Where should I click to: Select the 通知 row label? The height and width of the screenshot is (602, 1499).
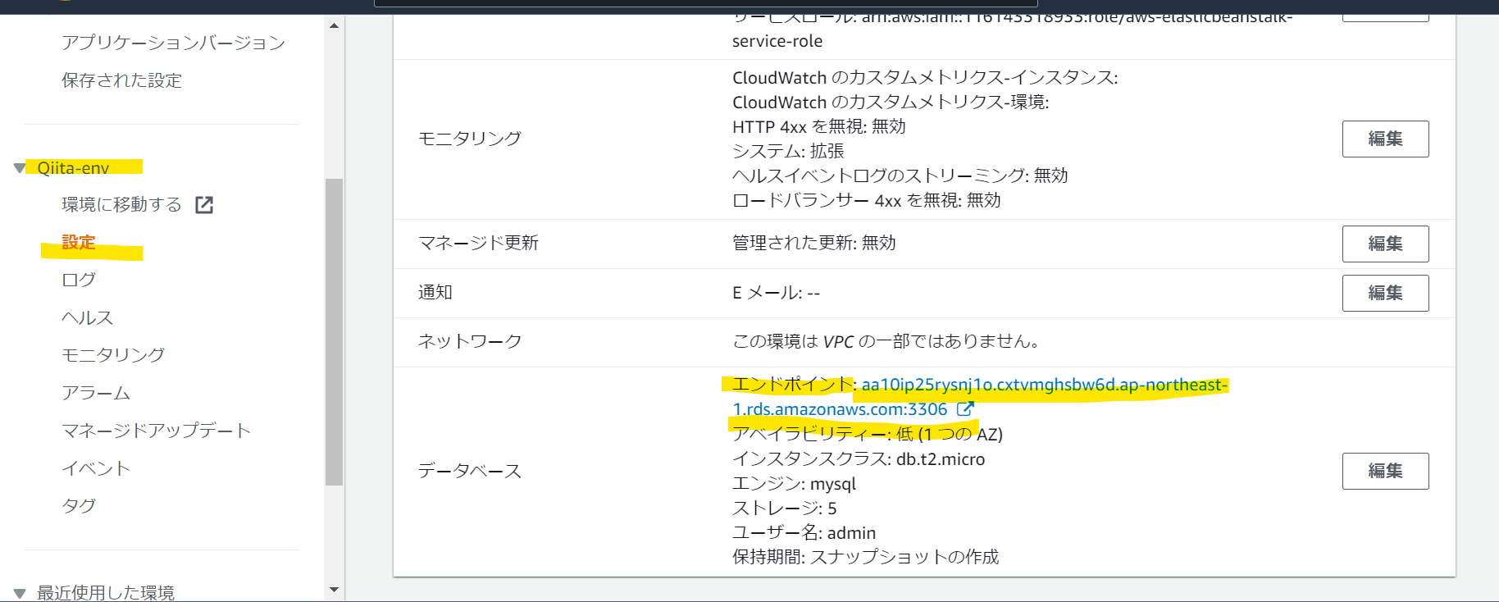[435, 292]
